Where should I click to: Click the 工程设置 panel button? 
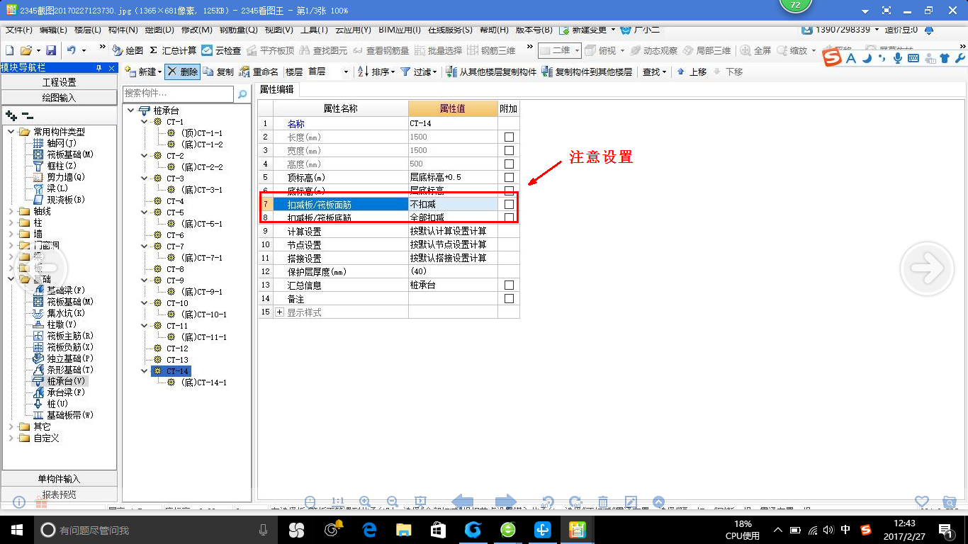pos(60,82)
